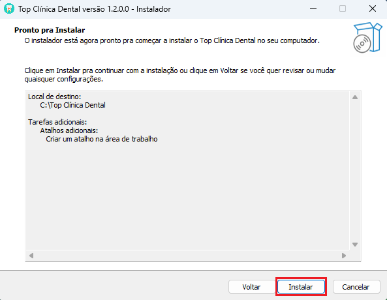Click the 'C:\Top Clínica Dental' destination path line

coord(72,105)
